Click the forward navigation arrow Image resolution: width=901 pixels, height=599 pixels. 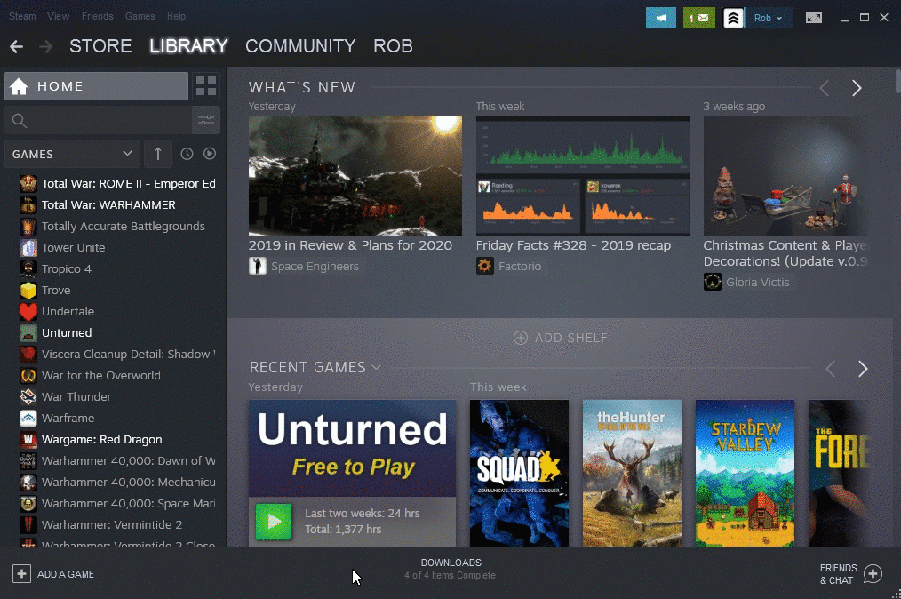pos(45,46)
